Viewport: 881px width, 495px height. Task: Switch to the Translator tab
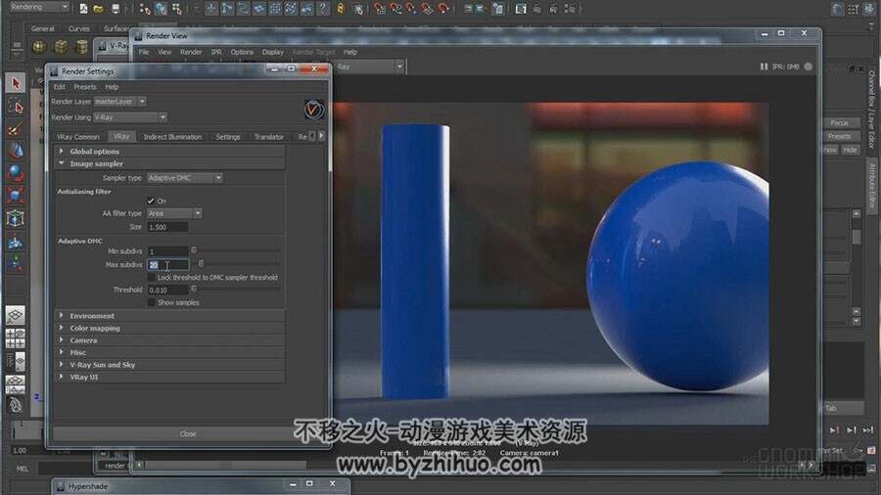[x=268, y=137]
